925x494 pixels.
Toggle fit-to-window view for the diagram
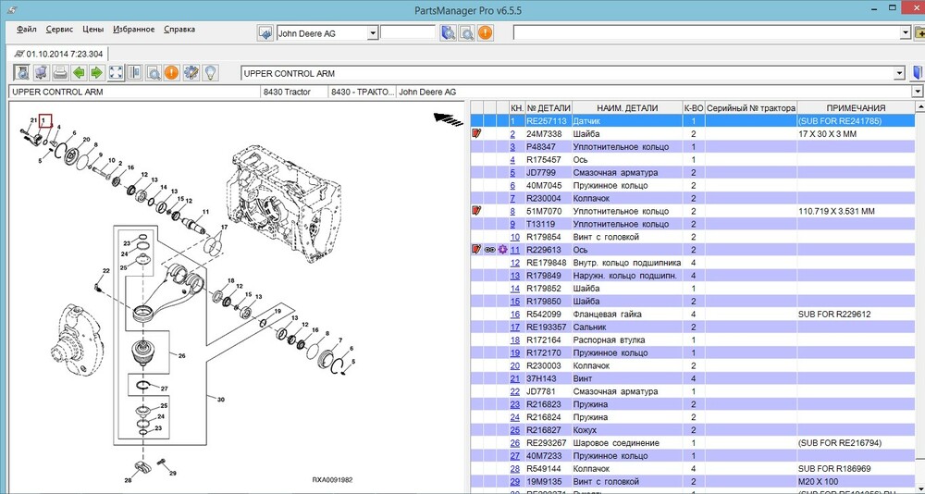click(x=117, y=72)
